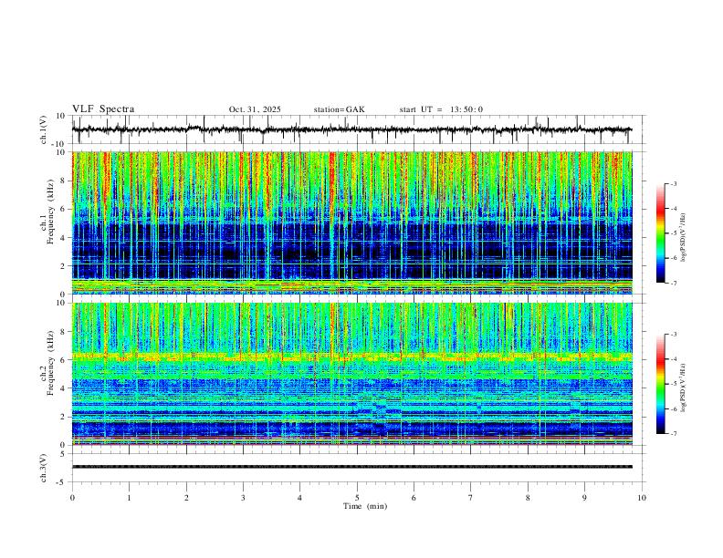Click the ch.1 spectrogram panel

[x=352, y=222]
